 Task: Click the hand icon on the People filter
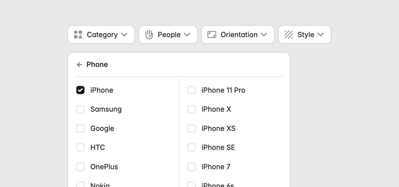pyautogui.click(x=149, y=34)
